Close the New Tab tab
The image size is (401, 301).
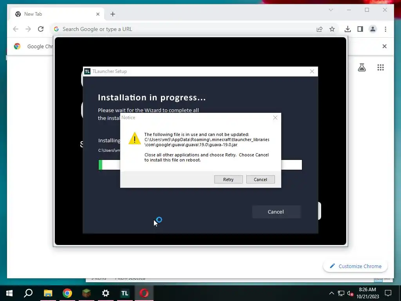pyautogui.click(x=98, y=14)
